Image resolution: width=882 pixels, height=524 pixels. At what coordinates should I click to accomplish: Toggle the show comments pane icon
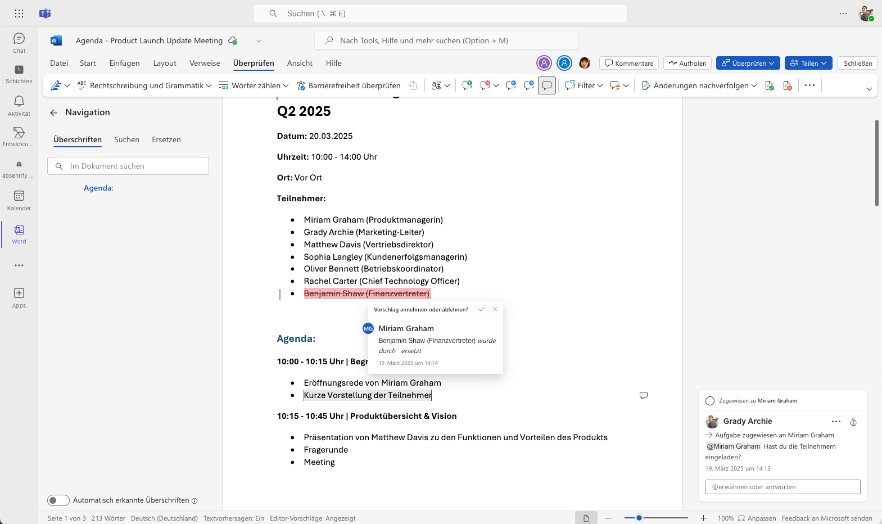(547, 85)
